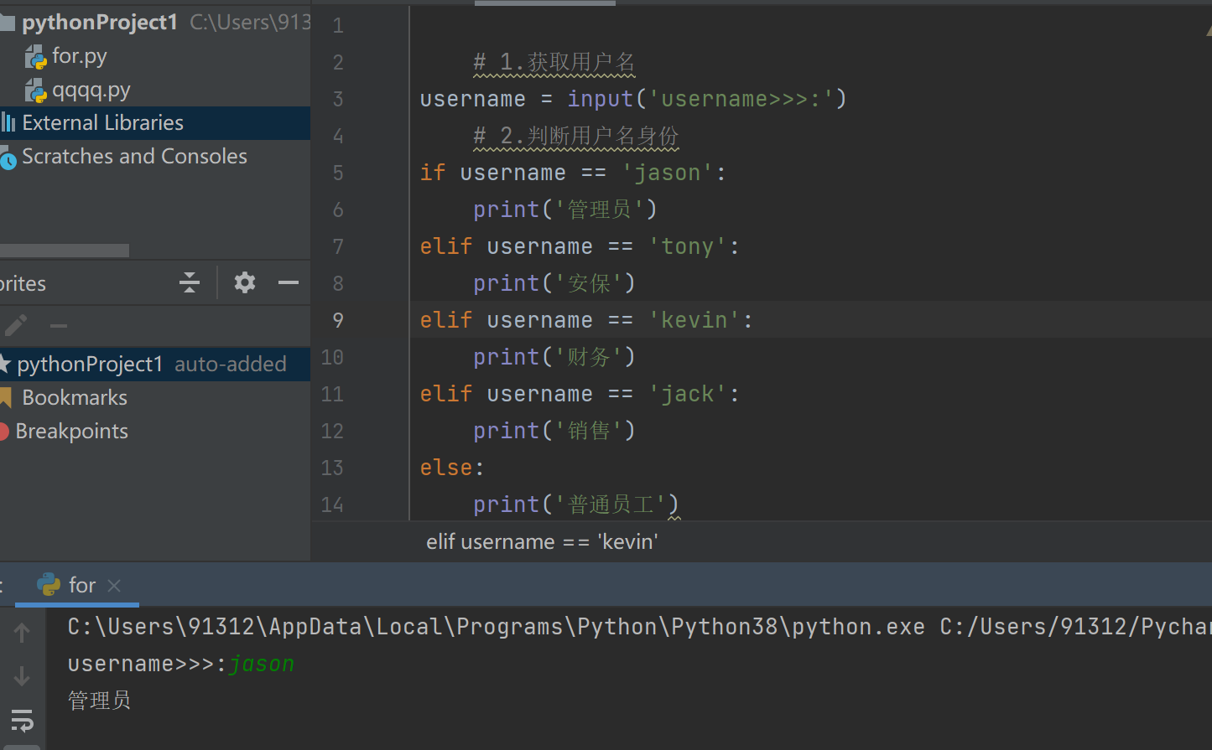Select the Breakpoints entry in Favorites

(72, 432)
